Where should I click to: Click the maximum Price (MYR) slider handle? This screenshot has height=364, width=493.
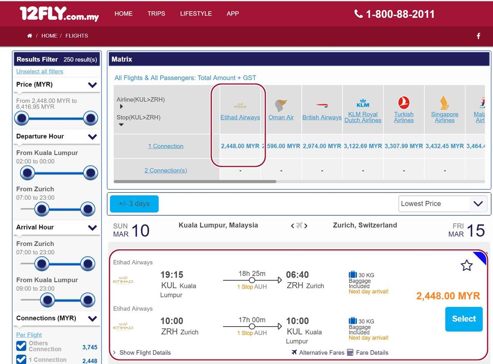tap(90, 119)
